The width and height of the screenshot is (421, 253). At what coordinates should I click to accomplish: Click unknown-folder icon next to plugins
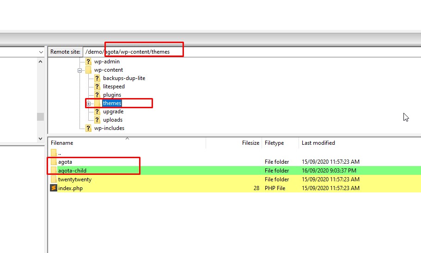point(97,95)
